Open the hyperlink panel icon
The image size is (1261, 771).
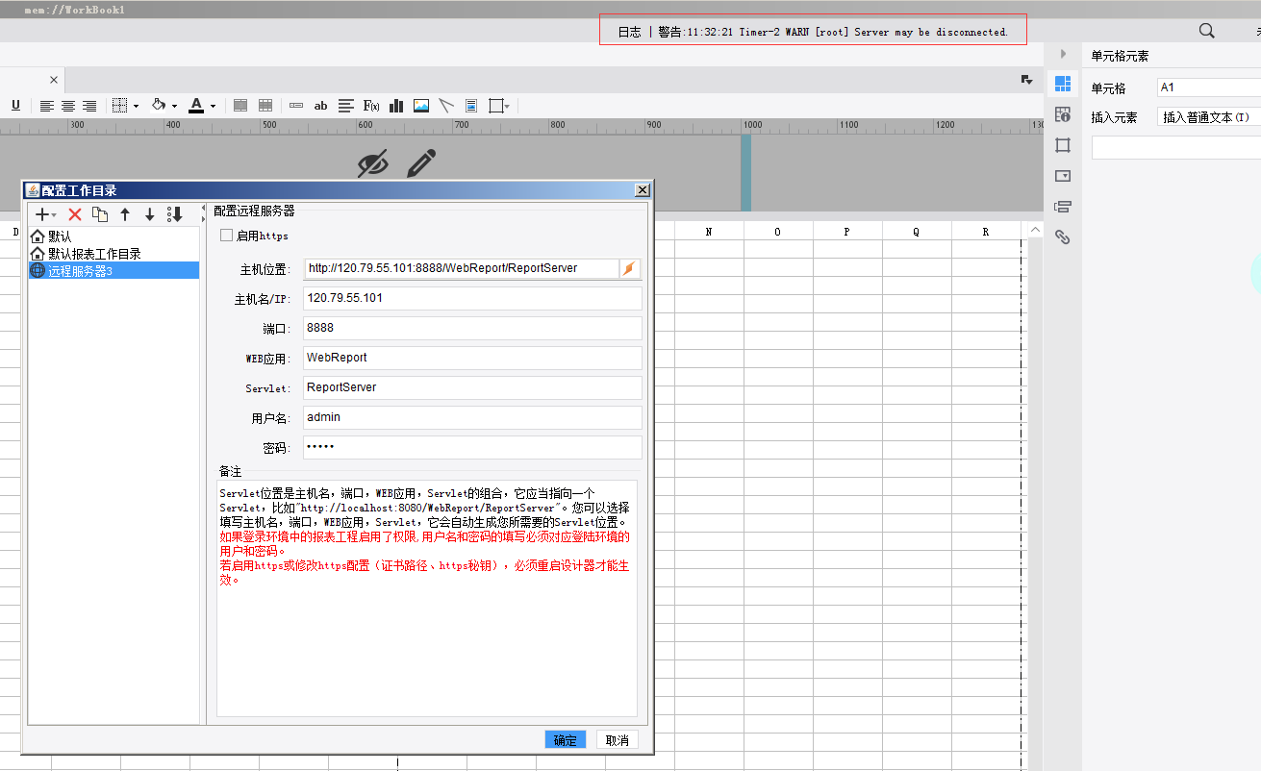1063,236
